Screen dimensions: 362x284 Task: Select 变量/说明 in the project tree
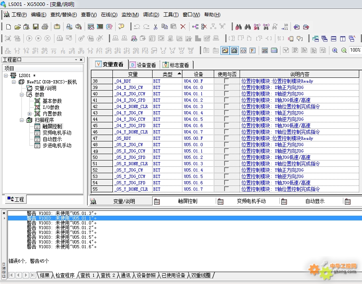pos(45,88)
